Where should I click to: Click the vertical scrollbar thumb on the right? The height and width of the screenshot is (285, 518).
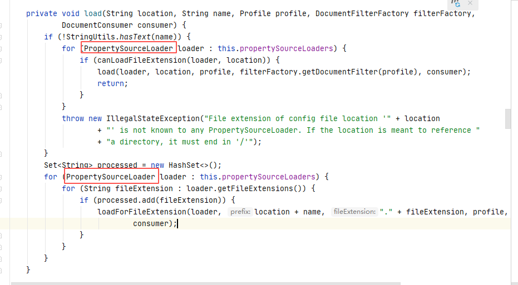pyautogui.click(x=508, y=119)
